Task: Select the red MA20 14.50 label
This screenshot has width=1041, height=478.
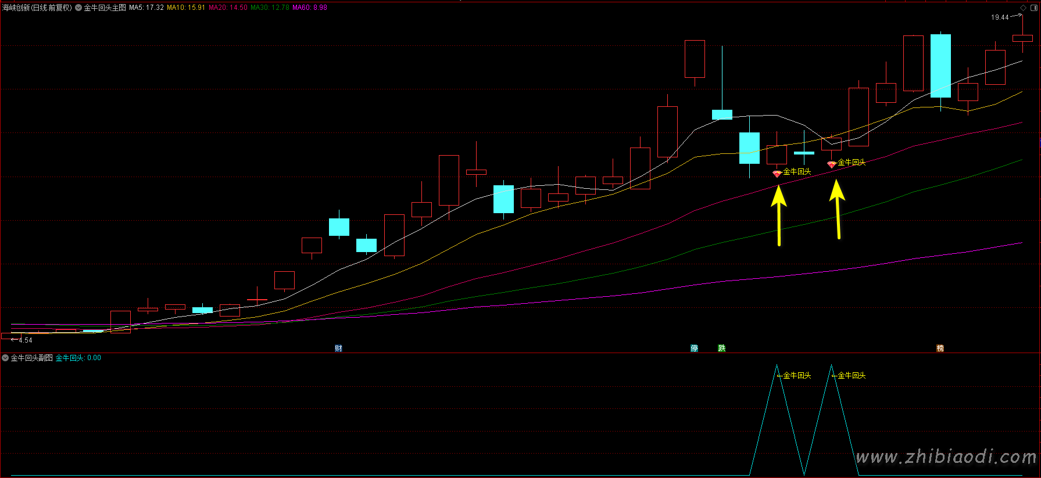Action: click(x=228, y=8)
